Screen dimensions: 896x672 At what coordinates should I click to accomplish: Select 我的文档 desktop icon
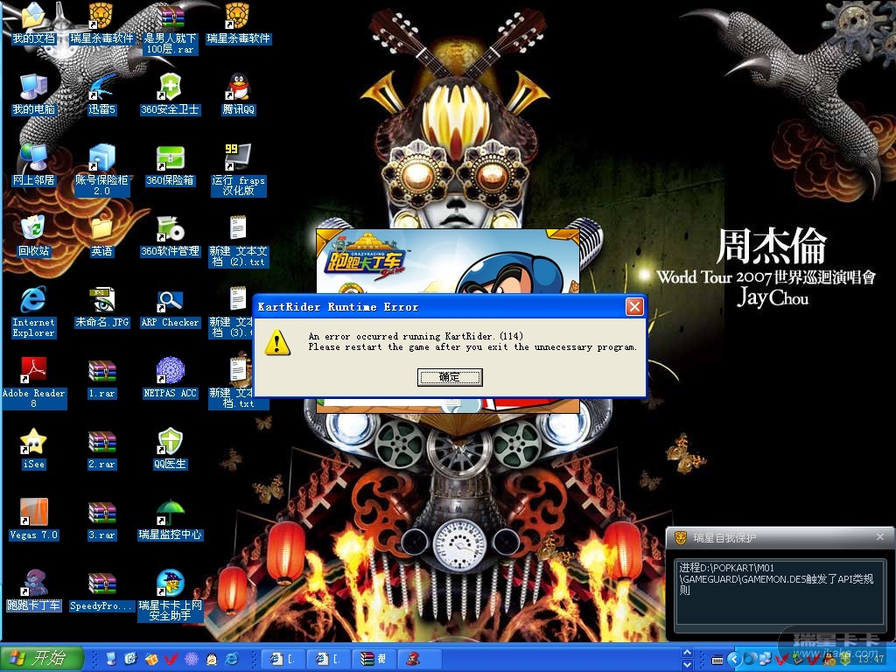coord(34,24)
